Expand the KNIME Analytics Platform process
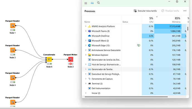The height and width of the screenshot is (109, 192). (86, 26)
